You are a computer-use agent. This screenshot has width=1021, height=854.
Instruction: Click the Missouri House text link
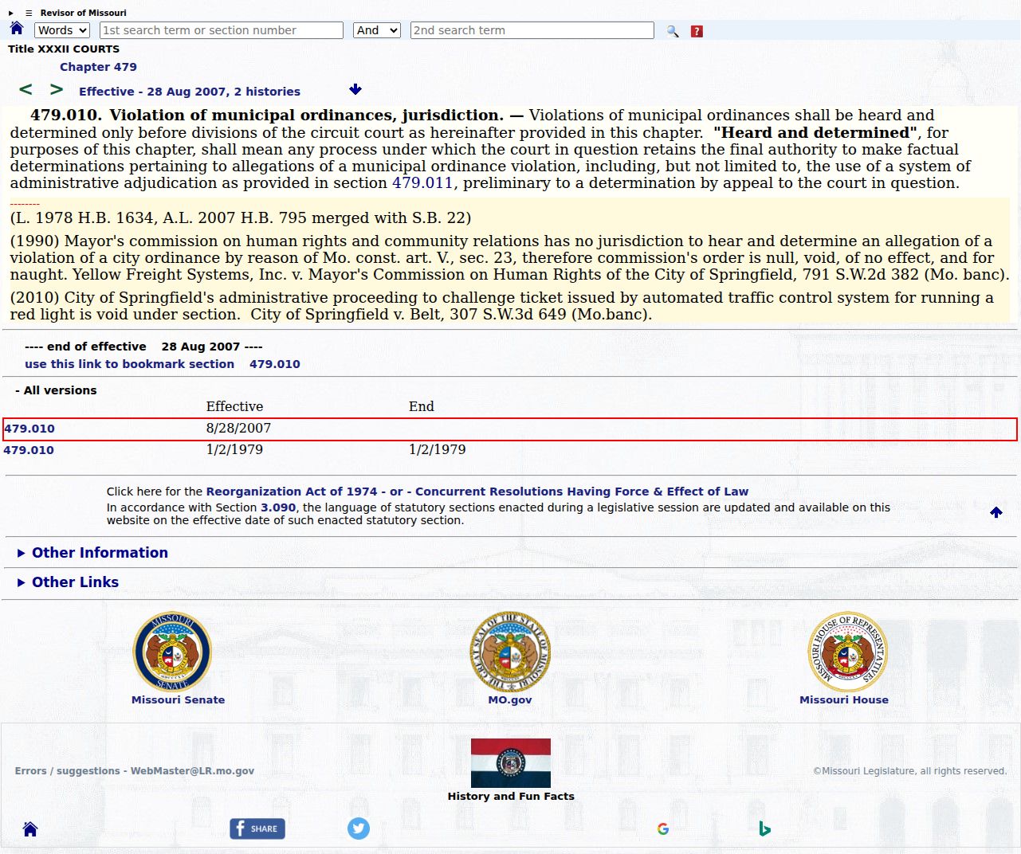pos(844,700)
